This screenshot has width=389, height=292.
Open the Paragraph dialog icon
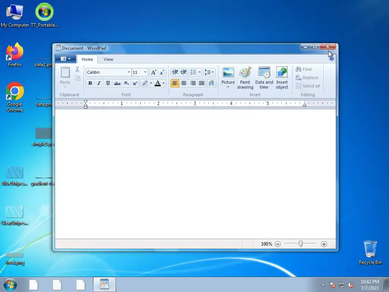pos(211,83)
